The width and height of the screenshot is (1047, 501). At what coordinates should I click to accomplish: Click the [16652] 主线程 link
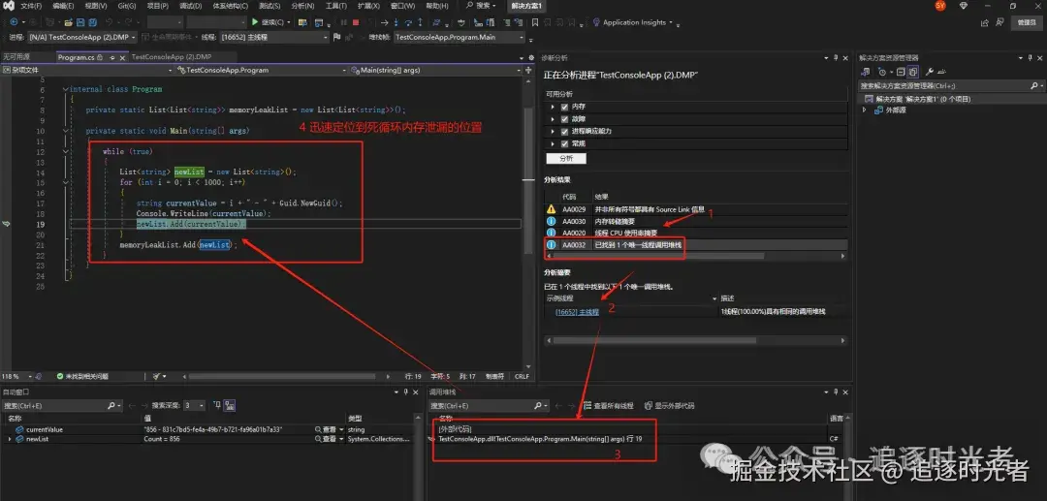pos(577,311)
